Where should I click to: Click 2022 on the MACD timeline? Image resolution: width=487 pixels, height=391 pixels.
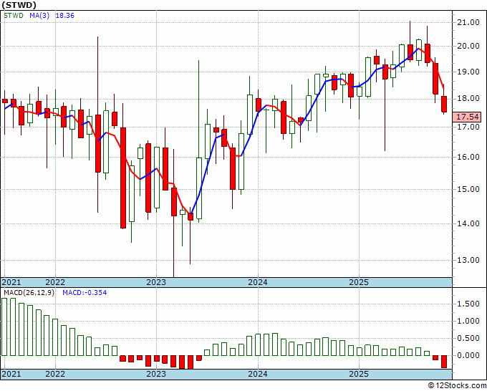pyautogui.click(x=55, y=374)
